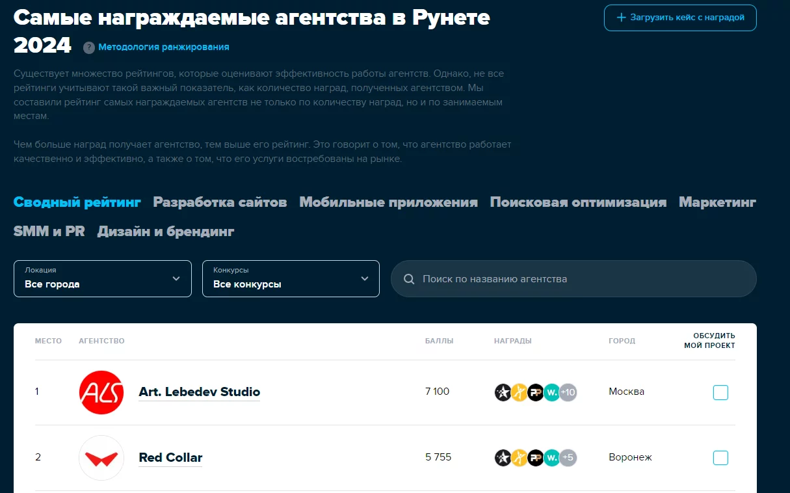
Task: Open the Art. Lebedev Studio logo
Action: 101,392
